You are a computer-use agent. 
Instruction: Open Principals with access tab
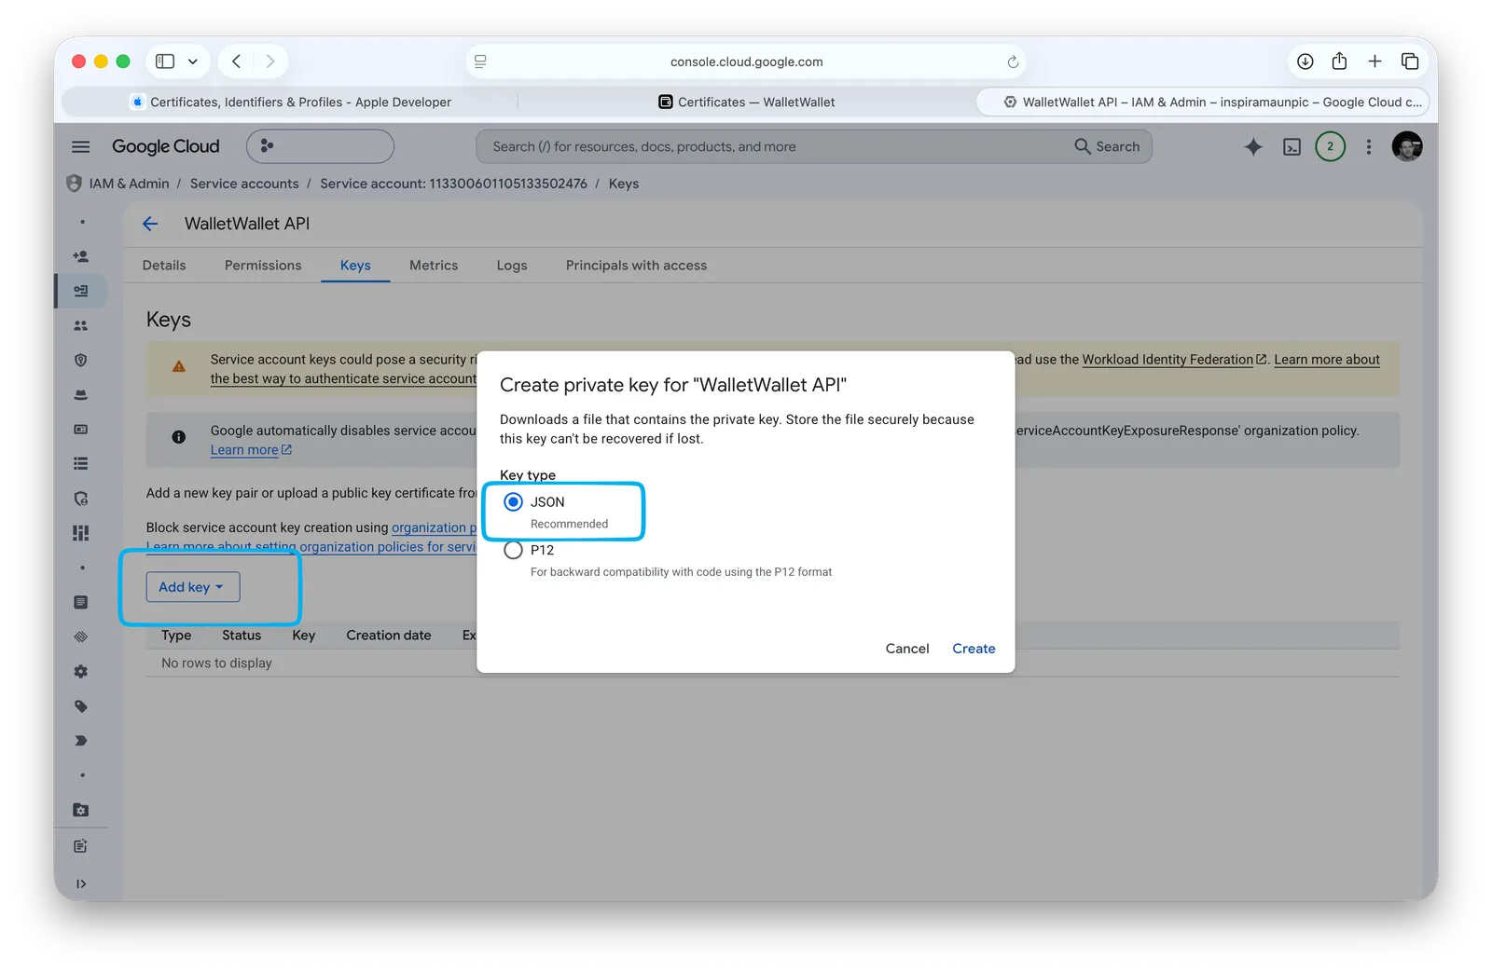click(636, 266)
